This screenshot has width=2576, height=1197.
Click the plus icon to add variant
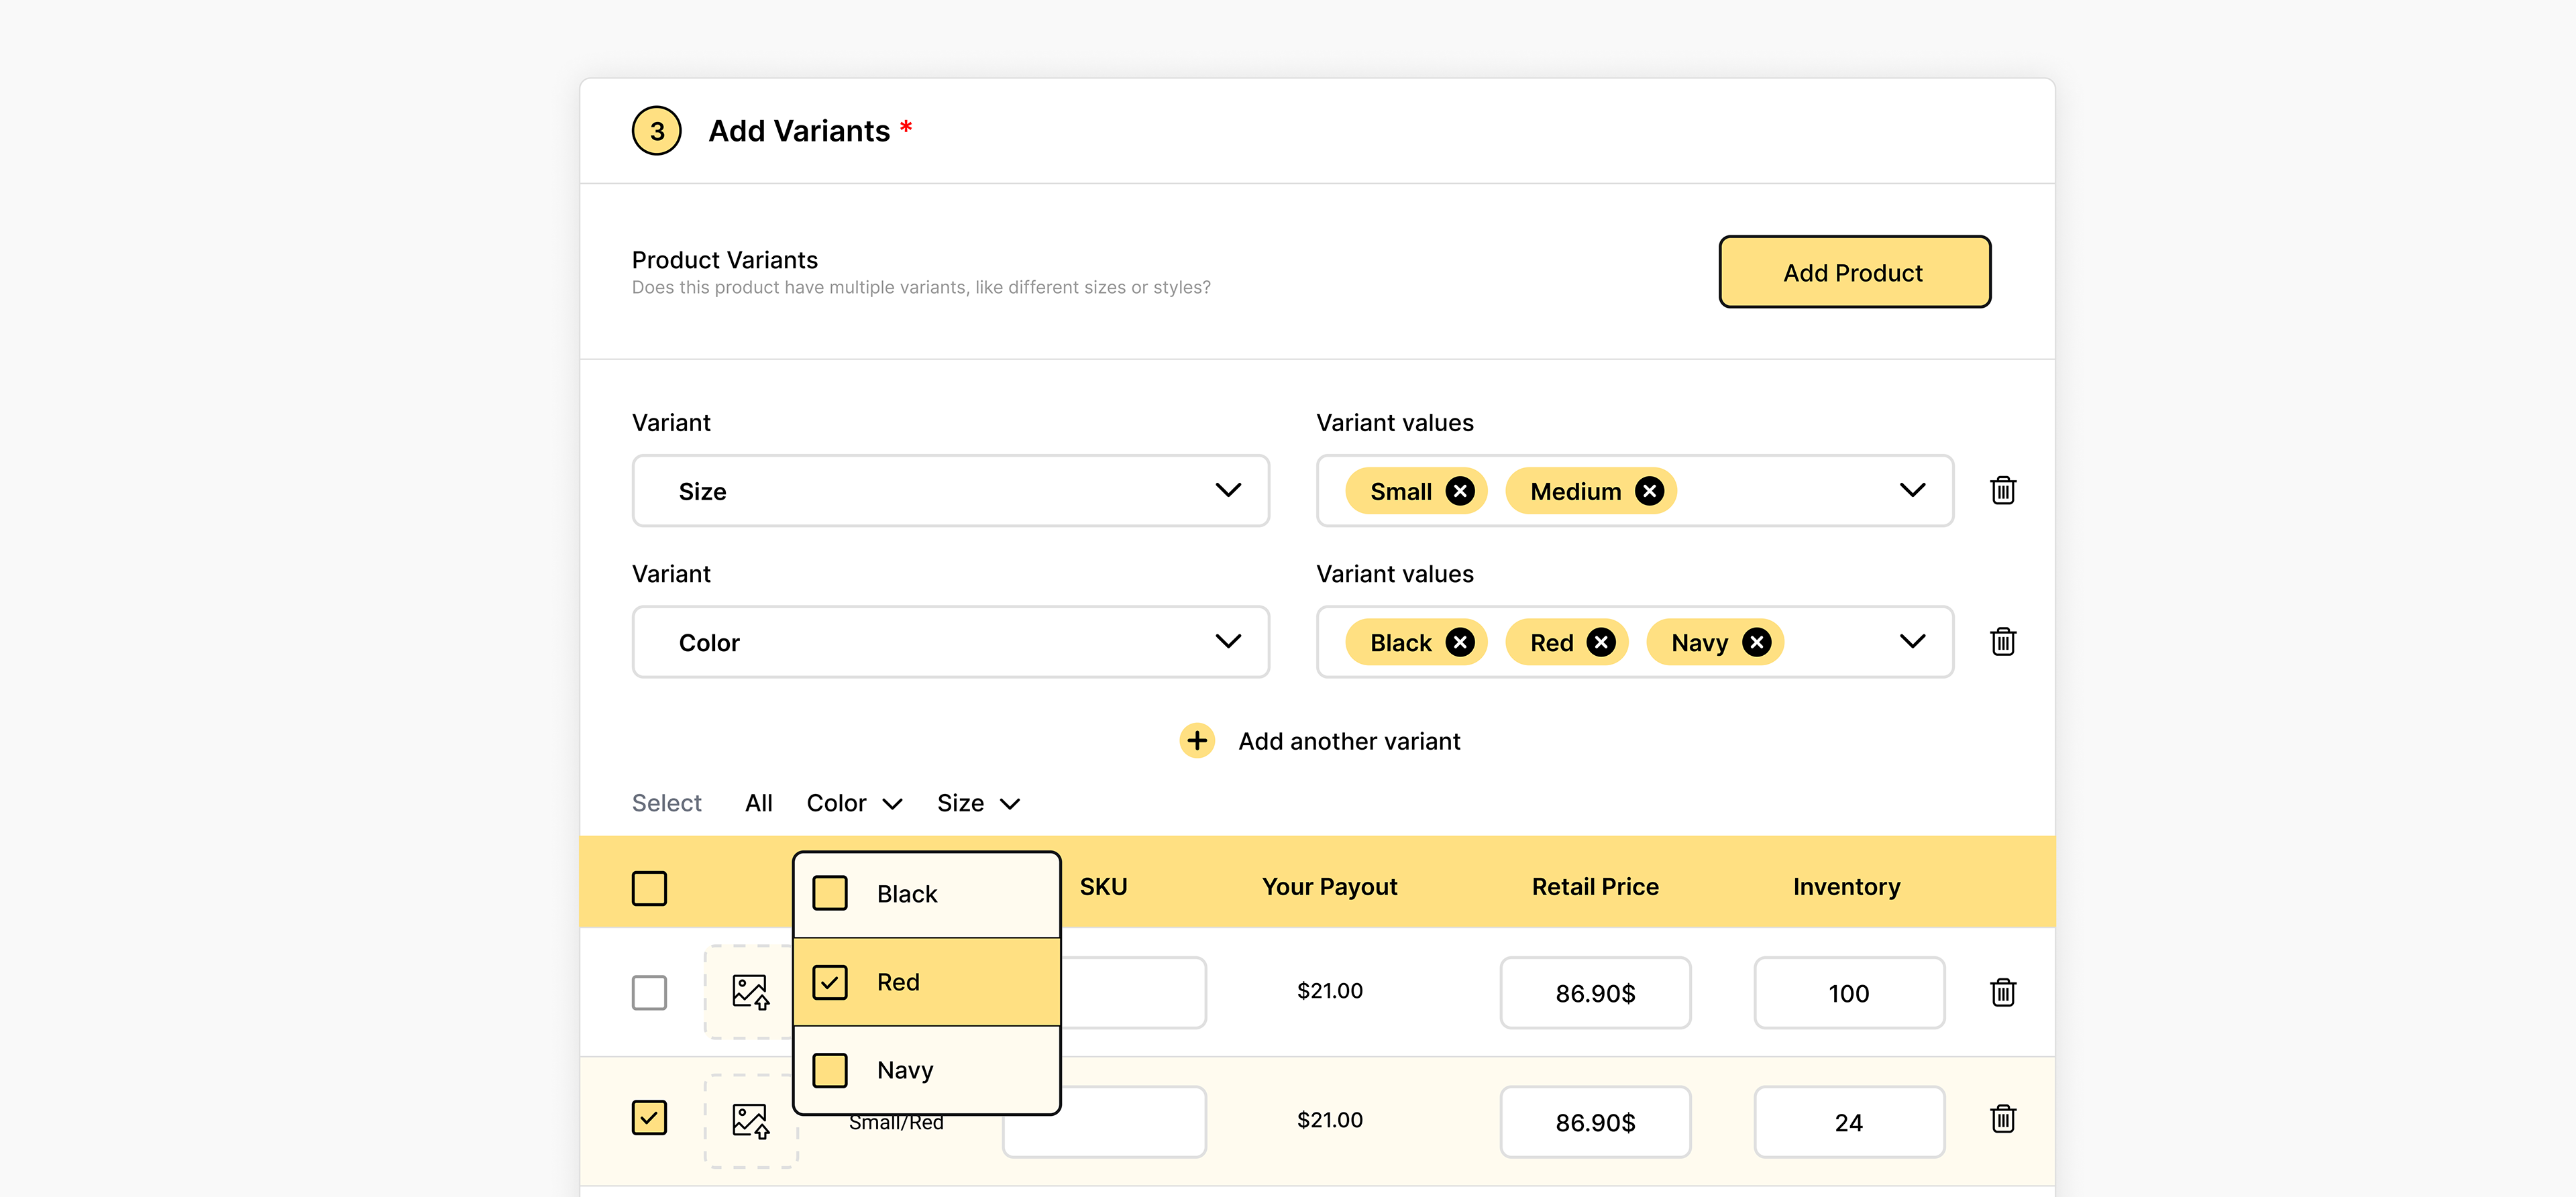click(x=1196, y=741)
